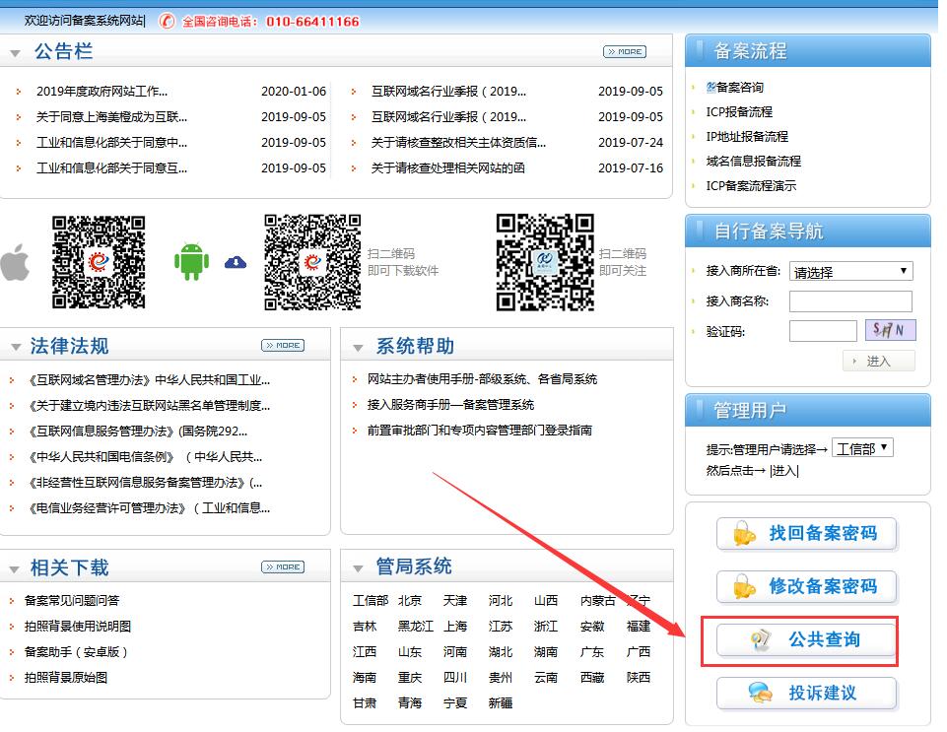Open the 工信部 management user dropdown
The width and height of the screenshot is (947, 732).
(x=863, y=446)
